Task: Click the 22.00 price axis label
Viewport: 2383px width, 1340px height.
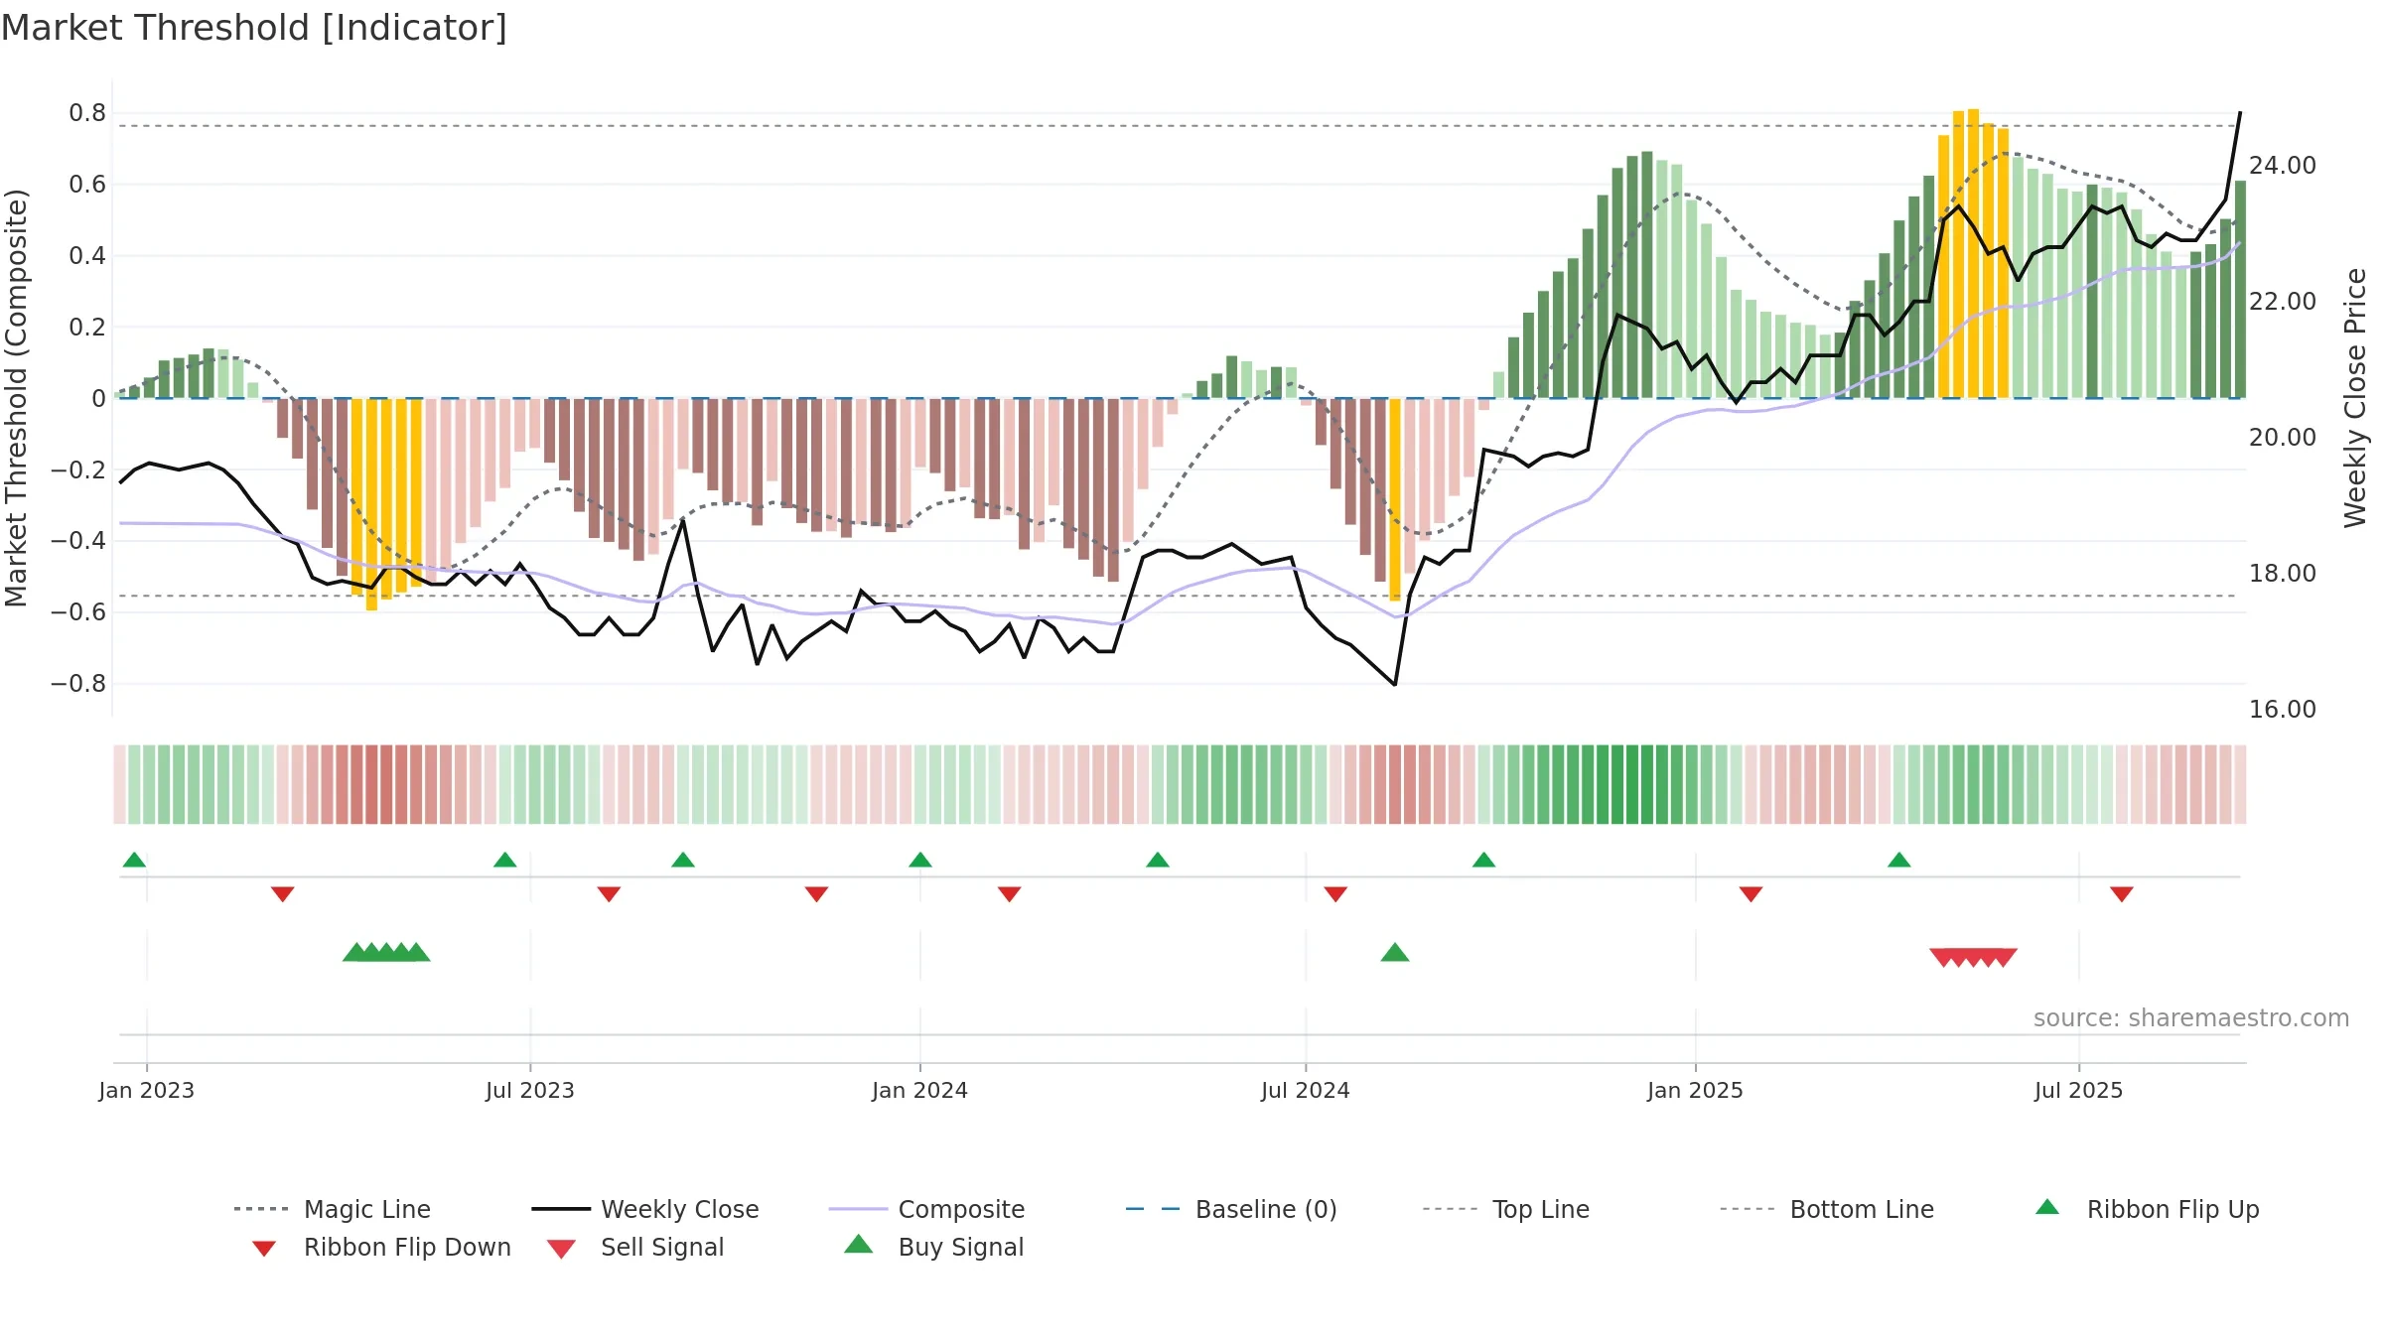Action: point(2283,302)
